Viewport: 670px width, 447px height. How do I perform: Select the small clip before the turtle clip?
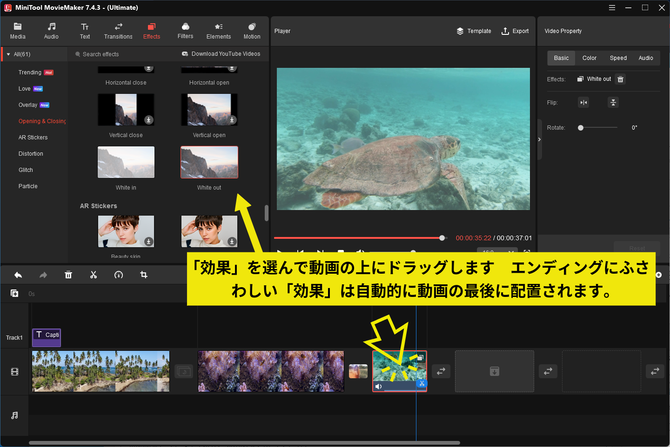point(358,371)
